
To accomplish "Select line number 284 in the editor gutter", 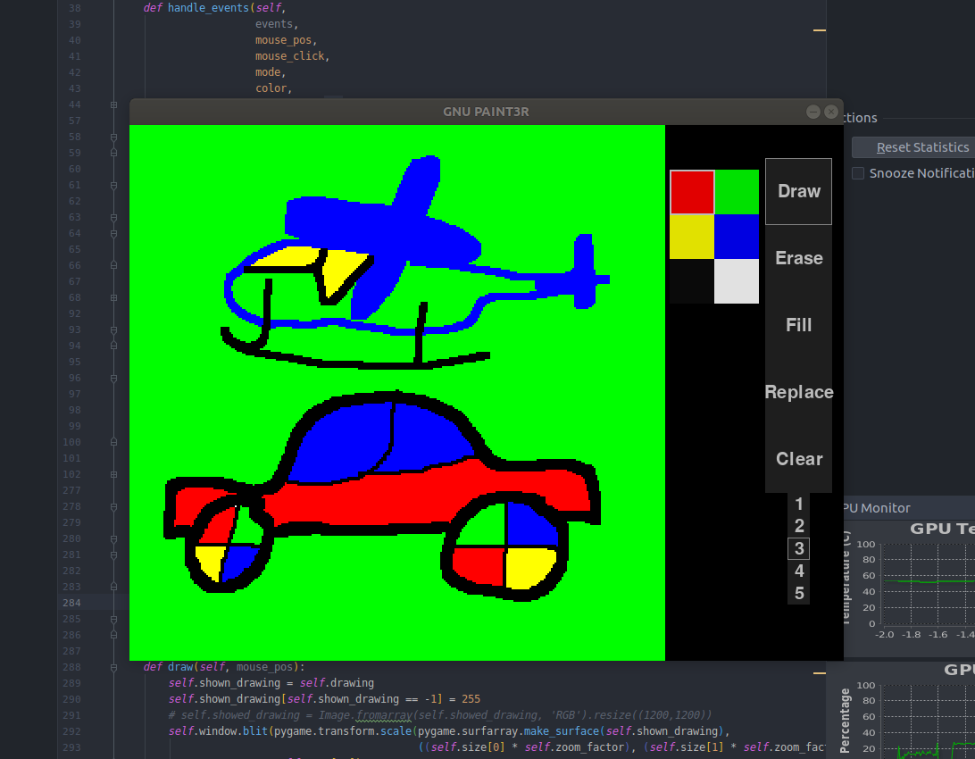I will click(x=71, y=603).
